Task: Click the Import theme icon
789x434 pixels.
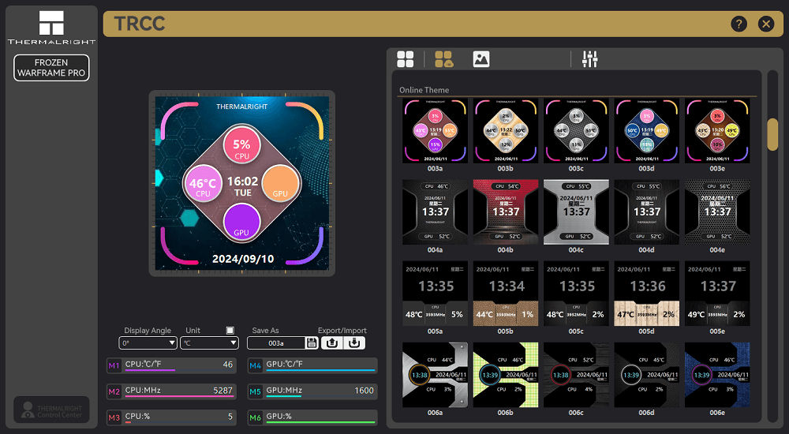Action: point(354,343)
